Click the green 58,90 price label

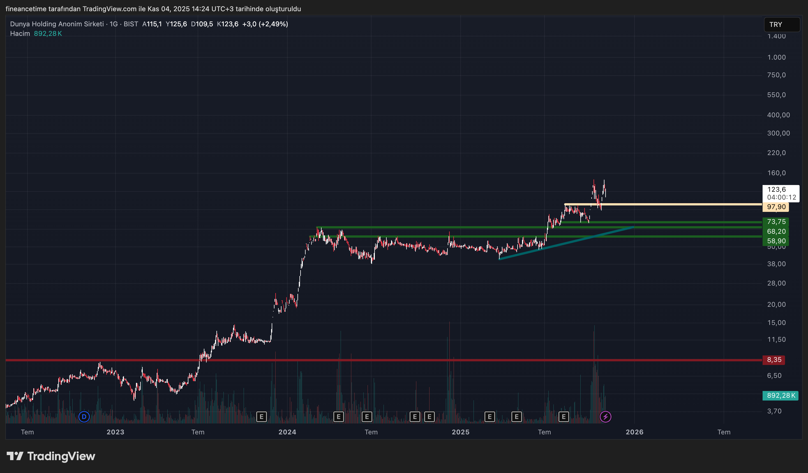click(x=775, y=241)
